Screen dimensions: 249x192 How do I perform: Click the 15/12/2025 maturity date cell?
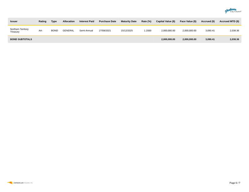coord(127,31)
